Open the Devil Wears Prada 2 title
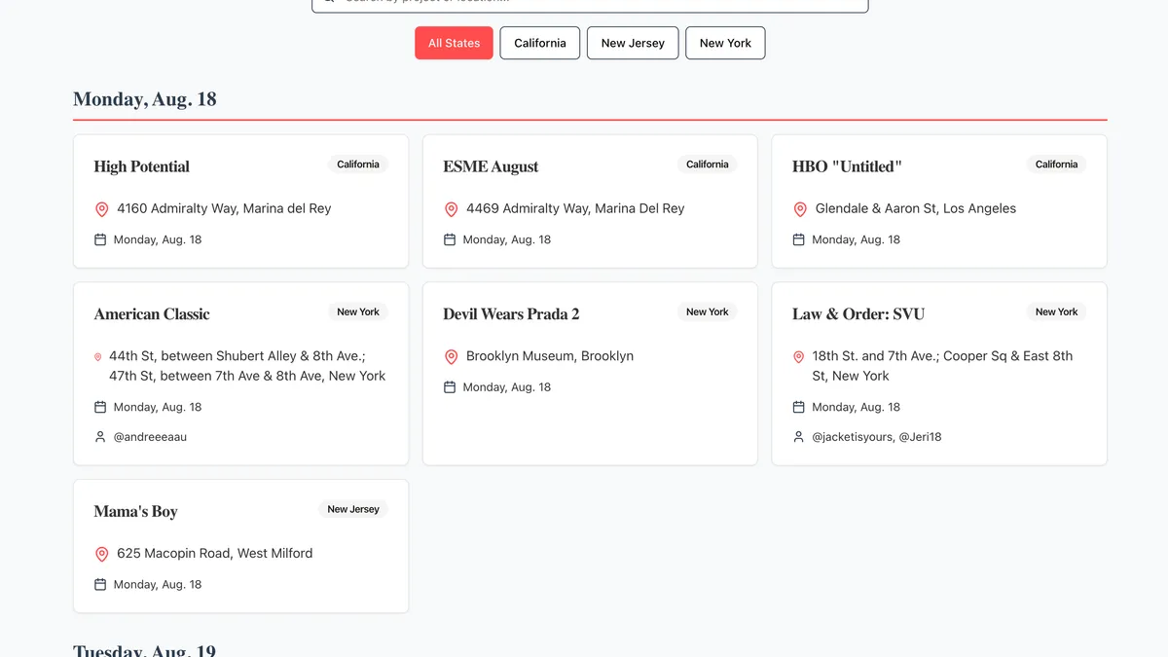The width and height of the screenshot is (1168, 657). (511, 314)
